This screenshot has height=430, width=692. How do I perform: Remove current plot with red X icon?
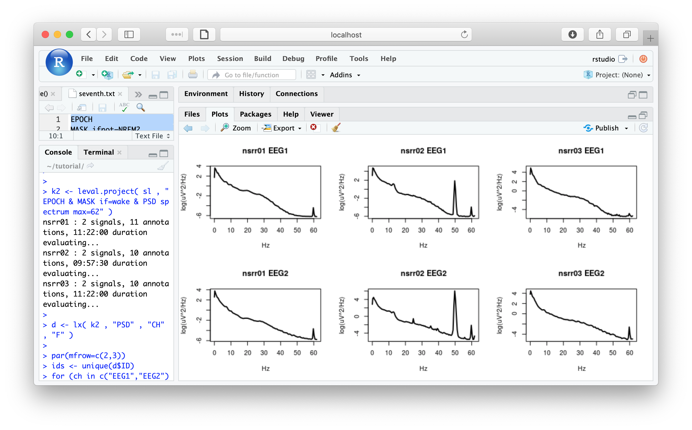(314, 127)
